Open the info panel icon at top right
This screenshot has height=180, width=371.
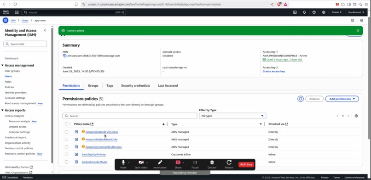[x=353, y=20]
